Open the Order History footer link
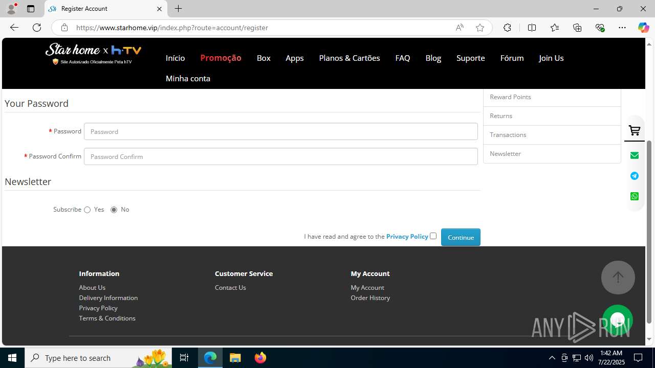Viewport: 655px width, 368px height. pyautogui.click(x=370, y=298)
